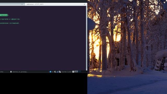167x94 pixels.
Task: Open the Telegram tray icon
Action: (50, 72)
